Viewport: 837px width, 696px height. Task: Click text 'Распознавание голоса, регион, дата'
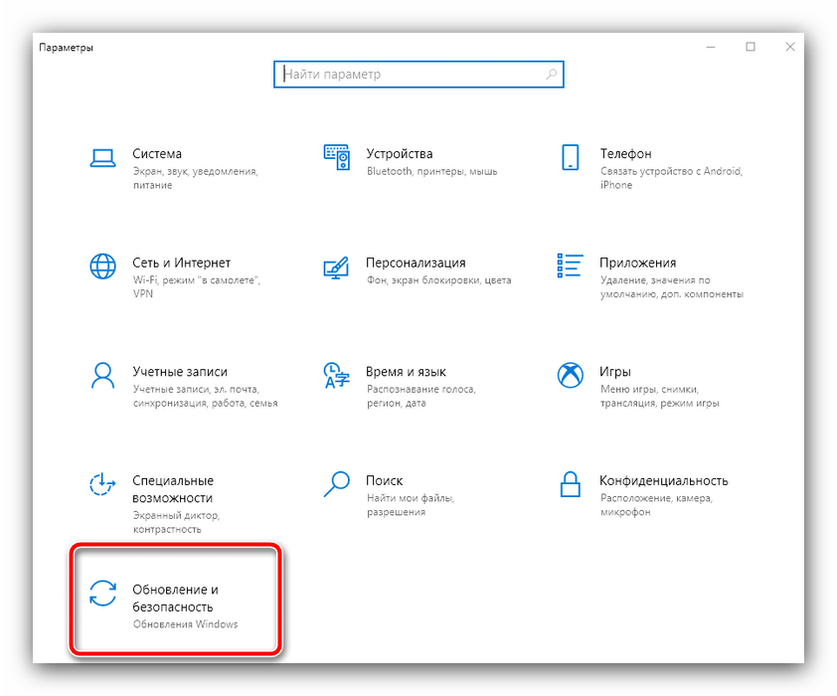tap(420, 396)
